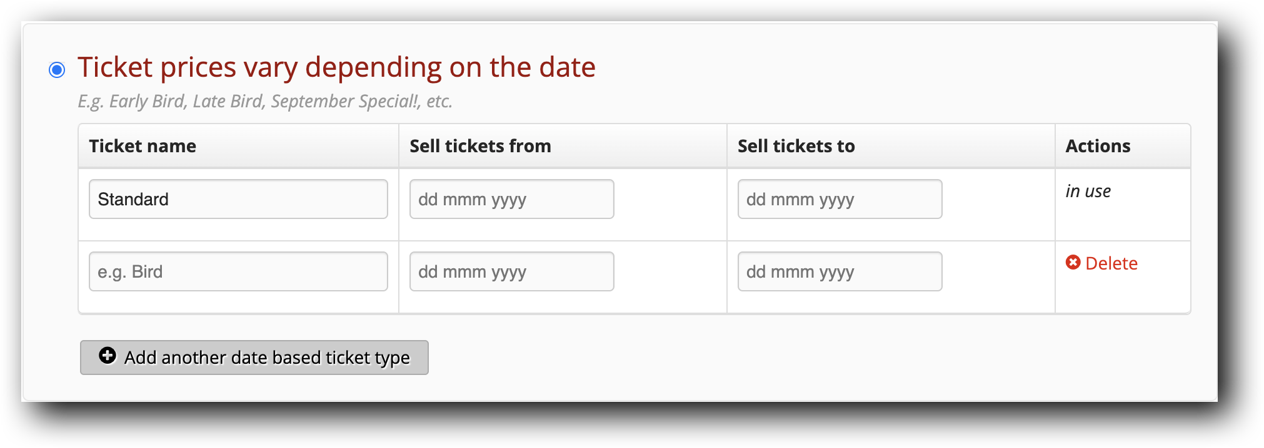Click the 'in use' label
Screen dimensions: 1264x448
click(1088, 191)
